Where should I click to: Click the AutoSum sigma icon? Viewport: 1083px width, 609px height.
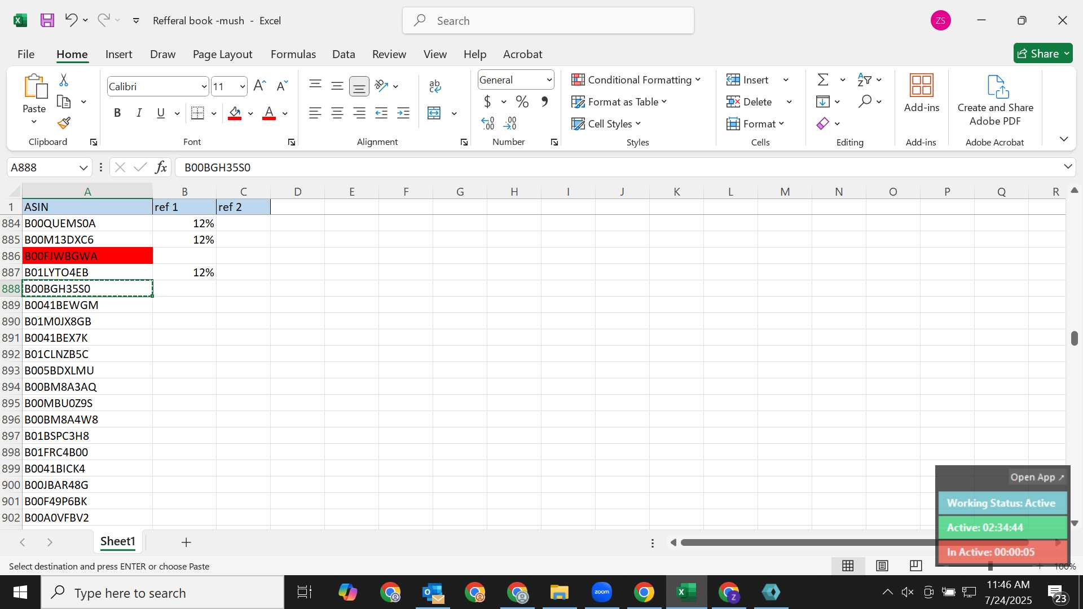click(824, 80)
